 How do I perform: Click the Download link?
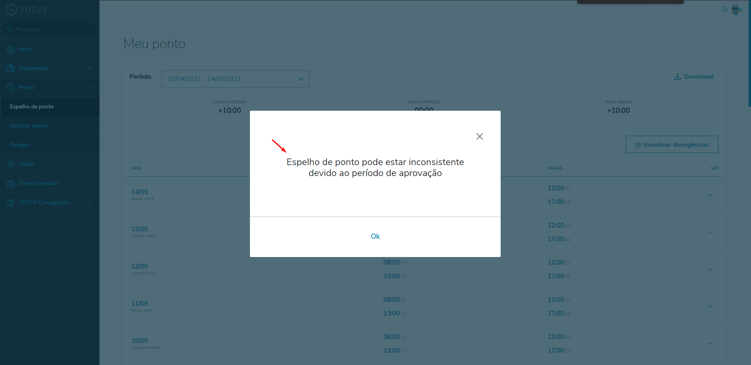[x=699, y=77]
